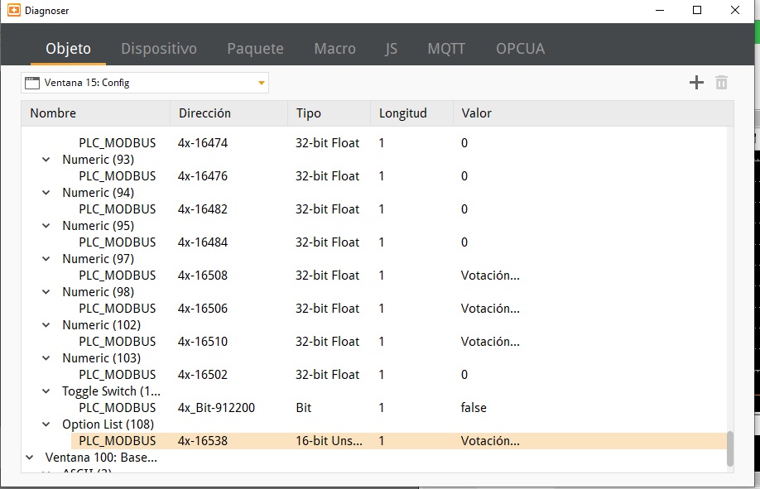Open the MQTT tab
Viewport: 760px width, 489px height.
click(446, 49)
